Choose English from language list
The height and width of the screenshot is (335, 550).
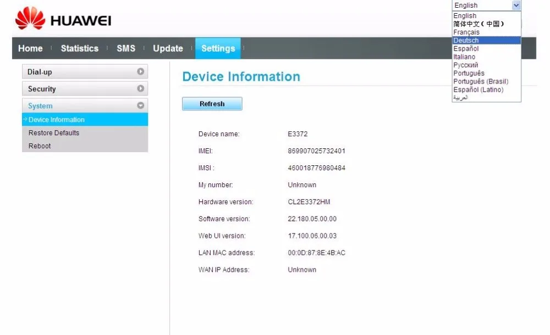click(486, 16)
